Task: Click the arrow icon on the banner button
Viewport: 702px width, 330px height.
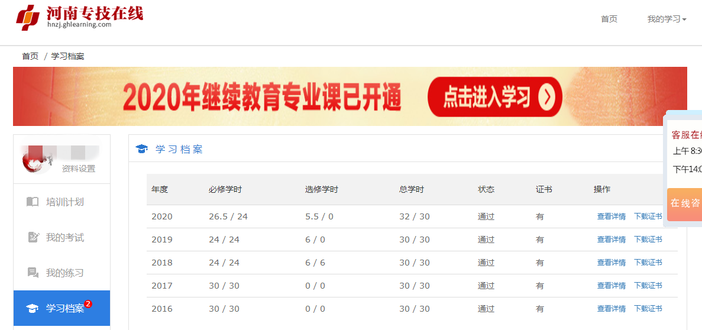Action: (547, 97)
